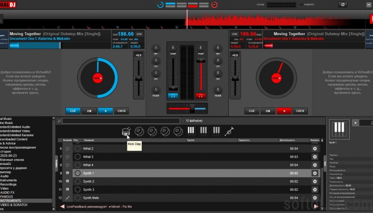Toggle sync (СИНХ) on the left deck
Screen dimensions: 373x213
click(121, 111)
